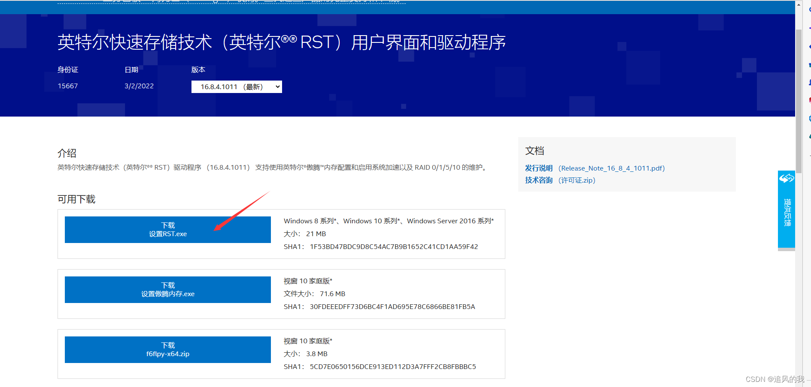Open the 技术咨询 许可证.zip link

[560, 180]
